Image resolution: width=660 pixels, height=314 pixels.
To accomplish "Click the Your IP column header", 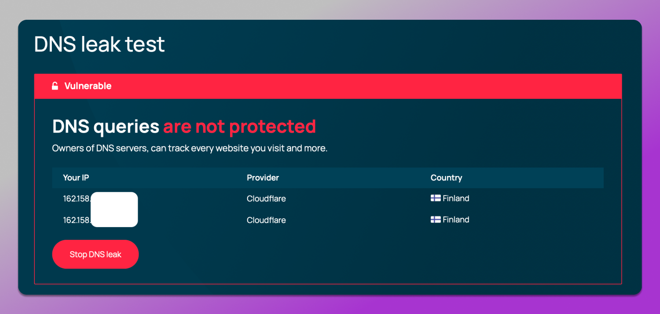I will (76, 178).
